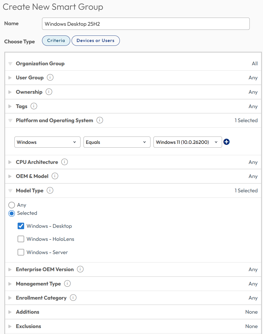Expand the Additions section
The height and width of the screenshot is (334, 263).
[27, 312]
